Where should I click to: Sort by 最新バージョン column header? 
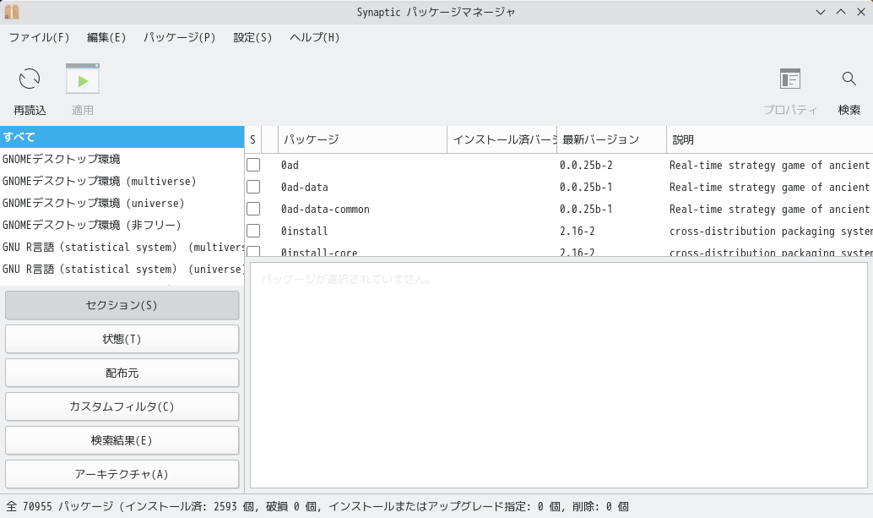point(611,139)
